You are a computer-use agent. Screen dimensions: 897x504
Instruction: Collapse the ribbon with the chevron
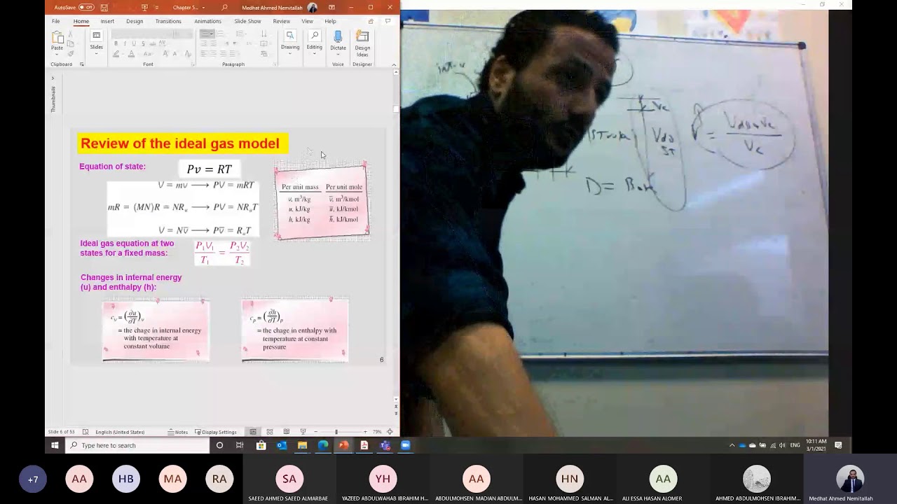[x=394, y=64]
